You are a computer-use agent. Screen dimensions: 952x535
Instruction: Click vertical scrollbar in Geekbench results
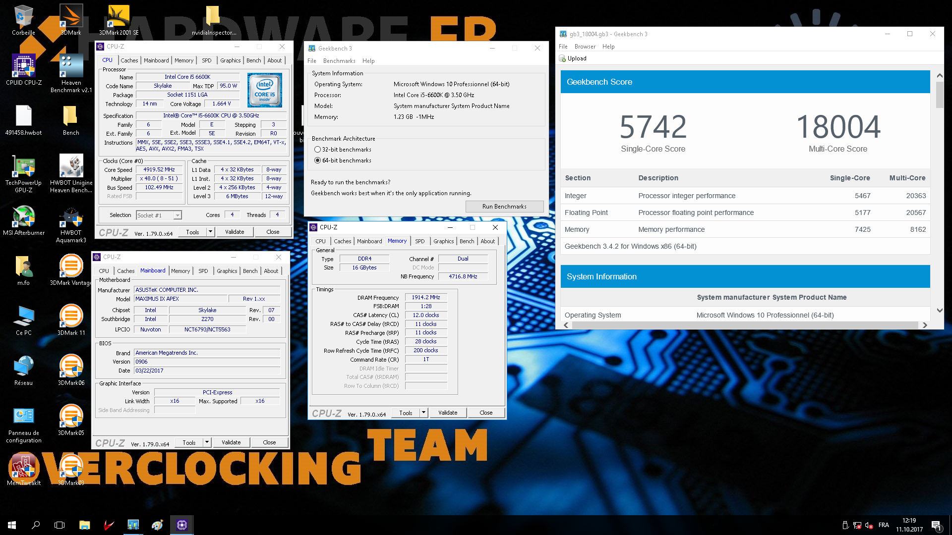click(x=940, y=95)
